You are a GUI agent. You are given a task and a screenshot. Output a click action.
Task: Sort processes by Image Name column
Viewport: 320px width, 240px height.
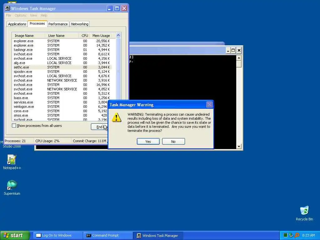point(29,36)
